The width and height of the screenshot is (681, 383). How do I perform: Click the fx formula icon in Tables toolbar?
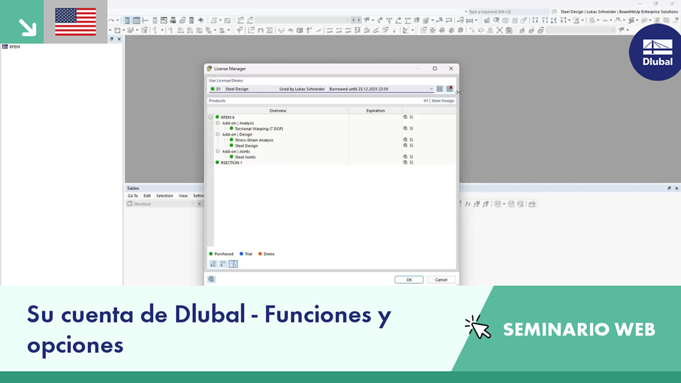point(468,204)
